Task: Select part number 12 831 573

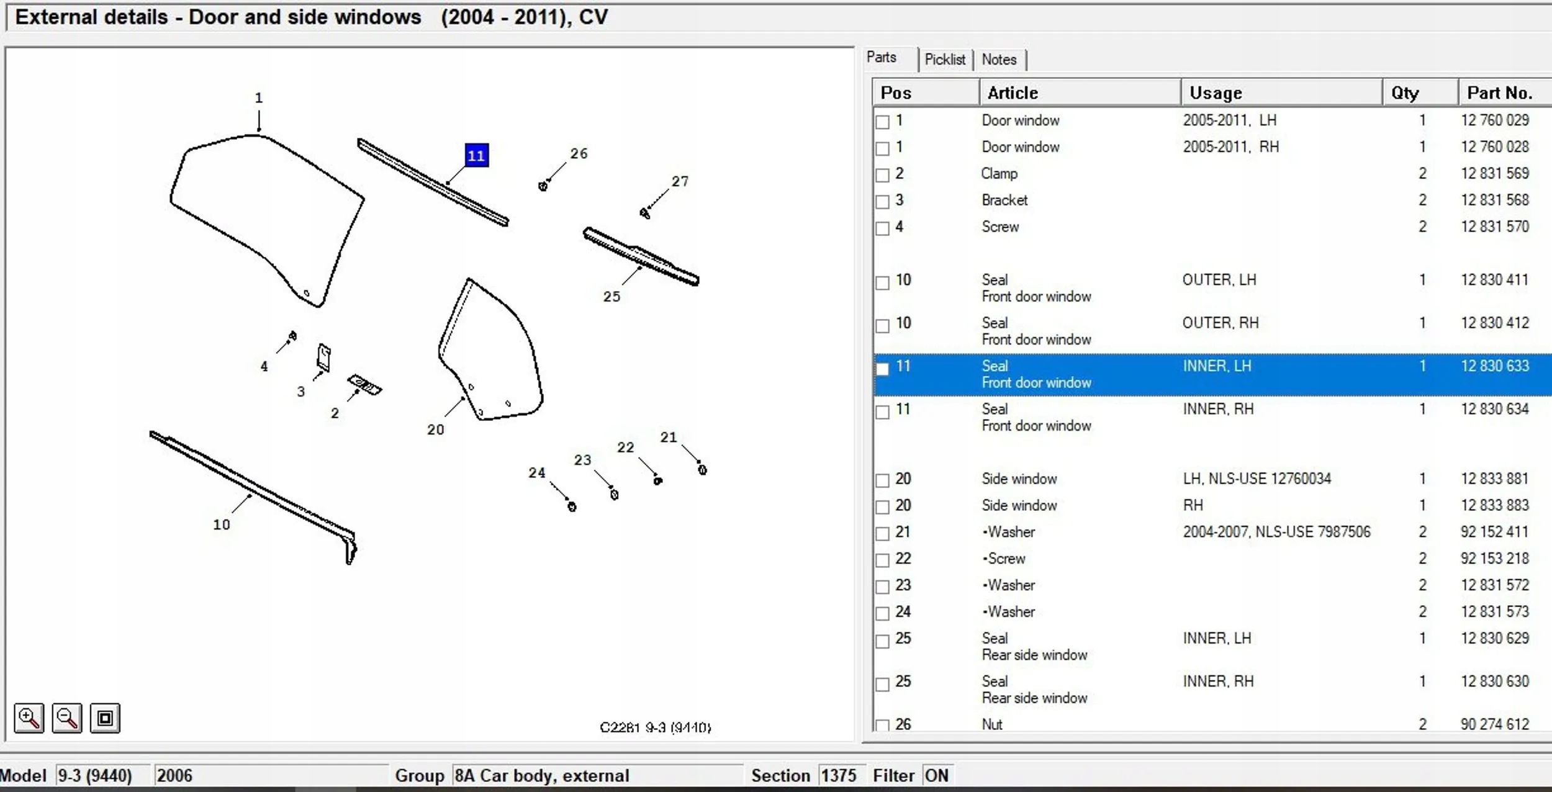Action: tap(1495, 612)
